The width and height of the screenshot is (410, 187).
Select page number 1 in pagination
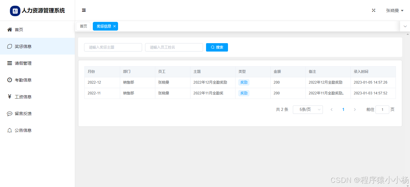343,110
